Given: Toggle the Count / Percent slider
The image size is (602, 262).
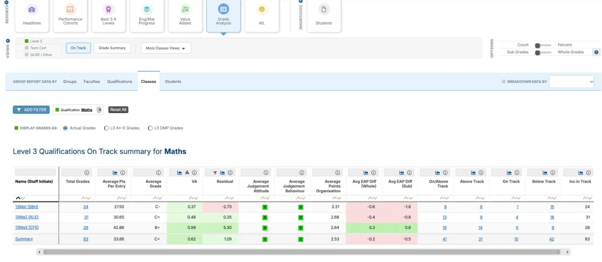Looking at the screenshot, I should [x=543, y=45].
